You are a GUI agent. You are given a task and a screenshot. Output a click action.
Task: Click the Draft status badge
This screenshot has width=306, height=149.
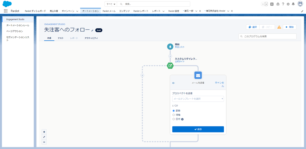coord(99,30)
